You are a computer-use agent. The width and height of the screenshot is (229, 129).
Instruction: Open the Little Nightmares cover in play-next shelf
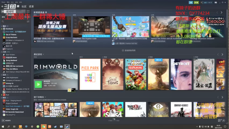158,110
